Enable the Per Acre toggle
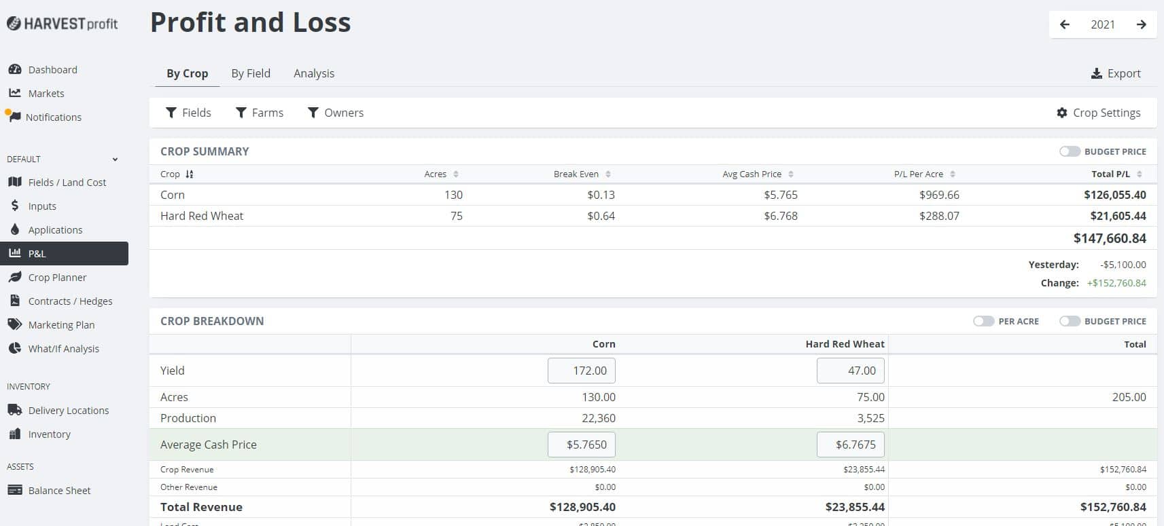This screenshot has width=1164, height=526. tap(983, 321)
